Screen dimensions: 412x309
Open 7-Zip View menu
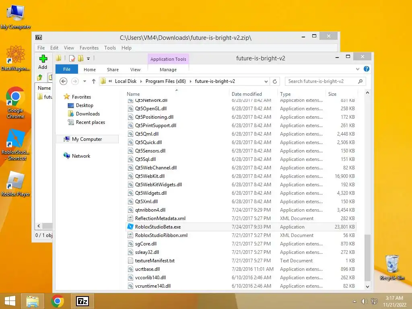(x=69, y=48)
